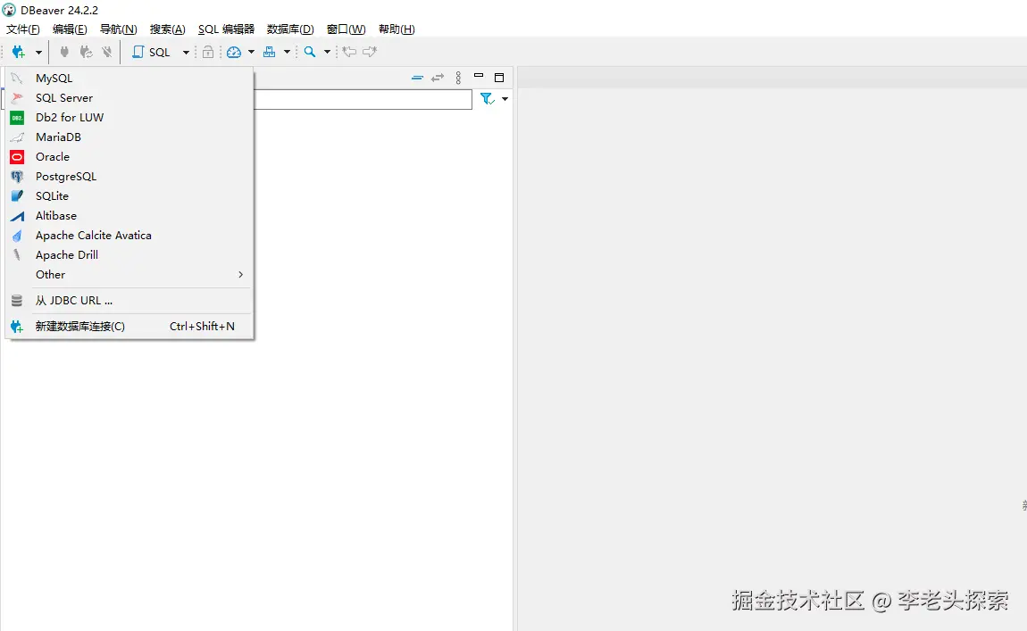Image resolution: width=1027 pixels, height=631 pixels.
Task: Open the dashboard gauge icon
Action: point(234,52)
